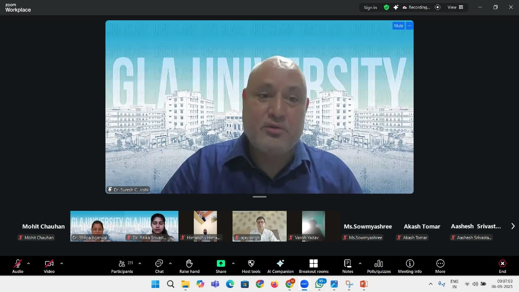This screenshot has height=292, width=519.
Task: End the meeting
Action: pos(502,266)
